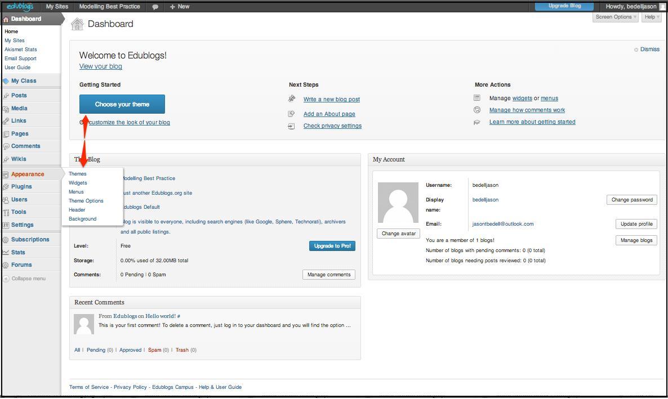This screenshot has width=668, height=399.
Task: Select Menus in the Appearance flyout
Action: (x=76, y=192)
